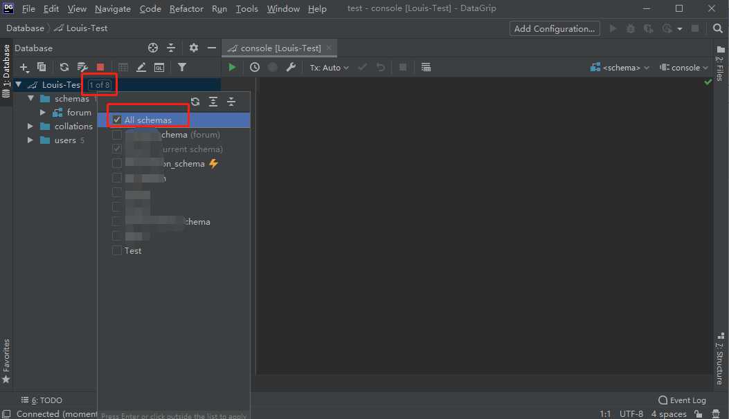Screen dimensions: 729x419
Task: Open the query console QL icon
Action: pos(159,67)
